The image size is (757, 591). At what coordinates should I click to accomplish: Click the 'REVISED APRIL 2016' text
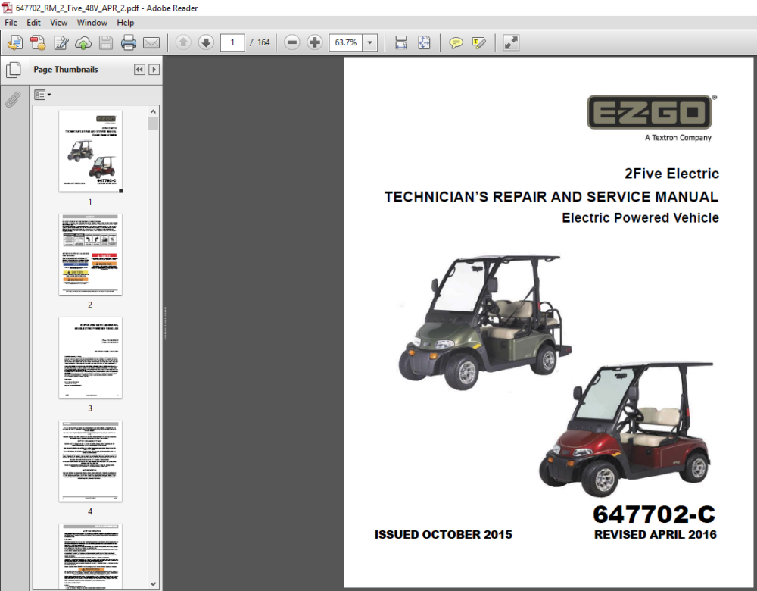pyautogui.click(x=655, y=534)
